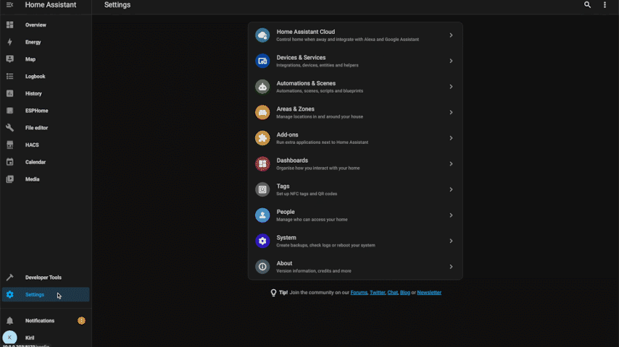Viewport: 619px width, 347px height.
Task: Click the Add-ons puzzle piece icon
Action: 262,138
